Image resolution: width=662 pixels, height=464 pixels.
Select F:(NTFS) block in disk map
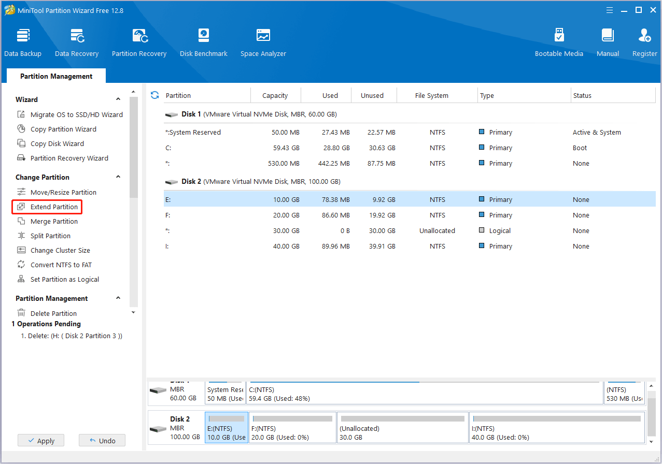point(292,428)
